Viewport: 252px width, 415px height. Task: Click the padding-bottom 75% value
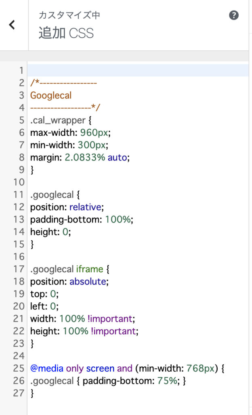(167, 381)
